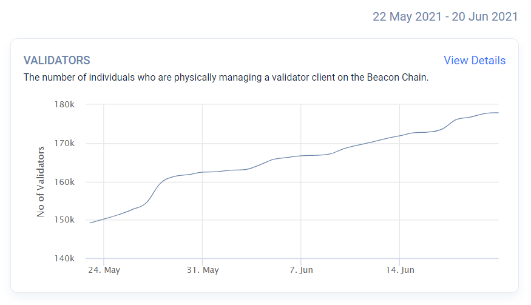Click the chart line at the 14. Jun gridline
Viewport: 531px width, 305px height.
pyautogui.click(x=400, y=135)
